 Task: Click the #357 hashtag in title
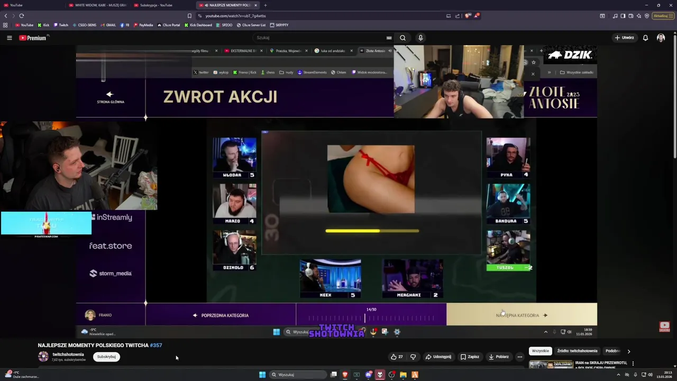pos(156,345)
